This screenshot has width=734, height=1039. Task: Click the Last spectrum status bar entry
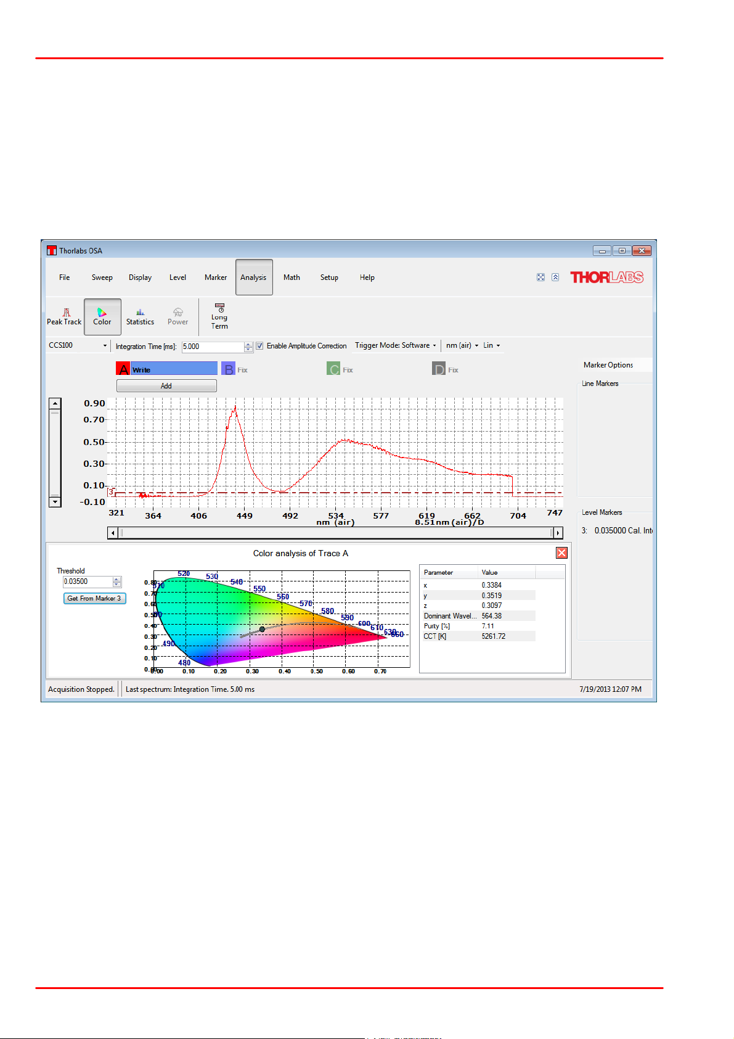(x=190, y=689)
